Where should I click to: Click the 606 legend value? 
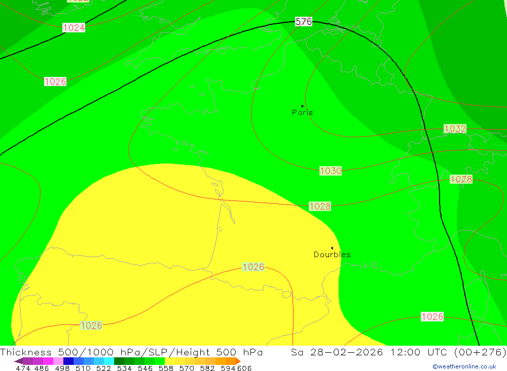pos(244,368)
